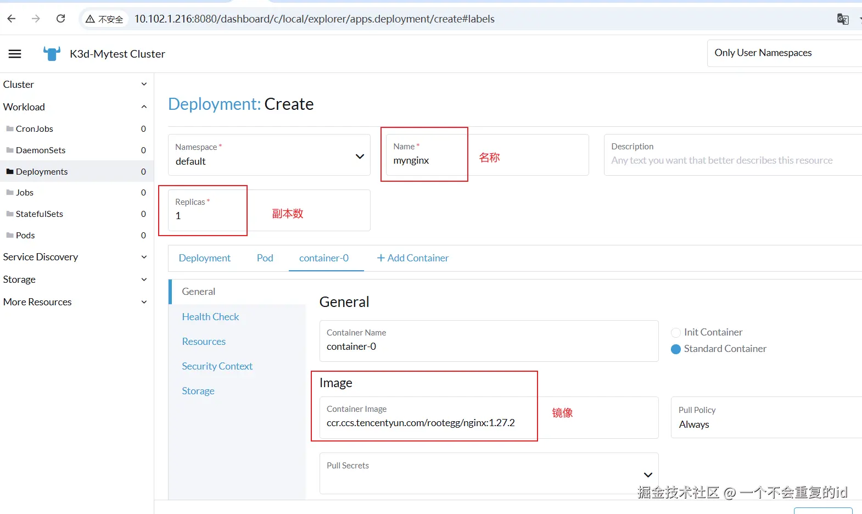
Task: Click the Container Image field
Action: pyautogui.click(x=489, y=417)
